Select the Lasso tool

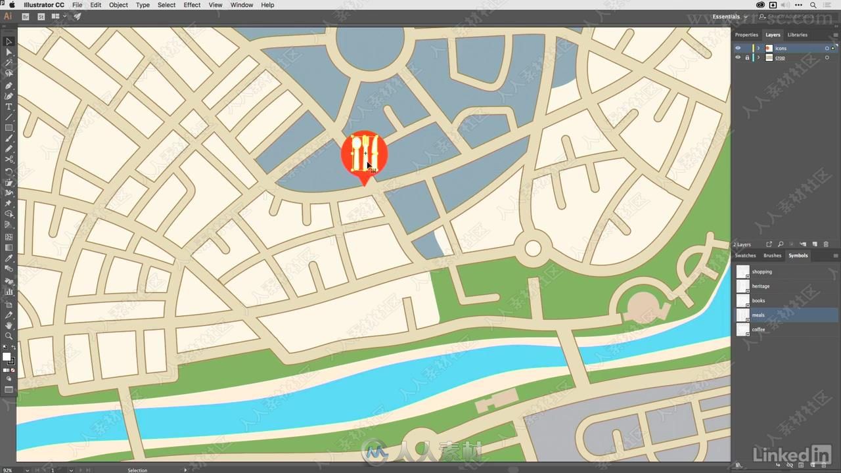tap(9, 74)
